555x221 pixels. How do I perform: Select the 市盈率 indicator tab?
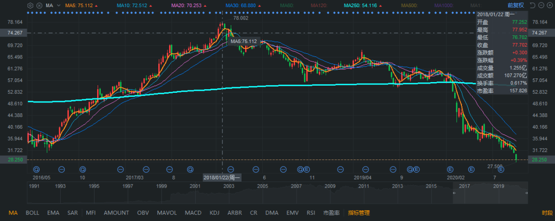click(x=331, y=213)
